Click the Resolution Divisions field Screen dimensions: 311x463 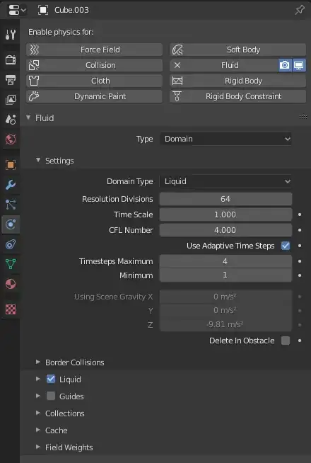[225, 199]
